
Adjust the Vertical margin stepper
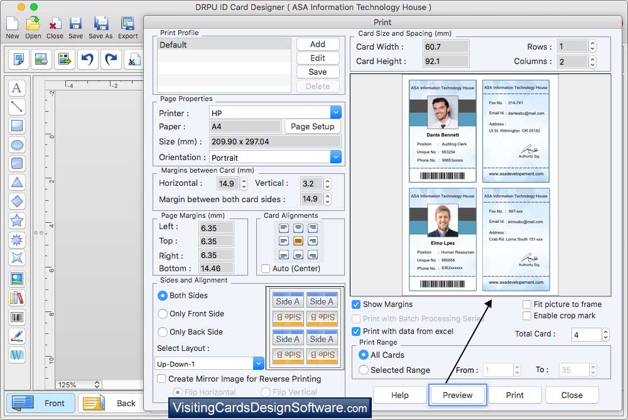pyautogui.click(x=327, y=184)
